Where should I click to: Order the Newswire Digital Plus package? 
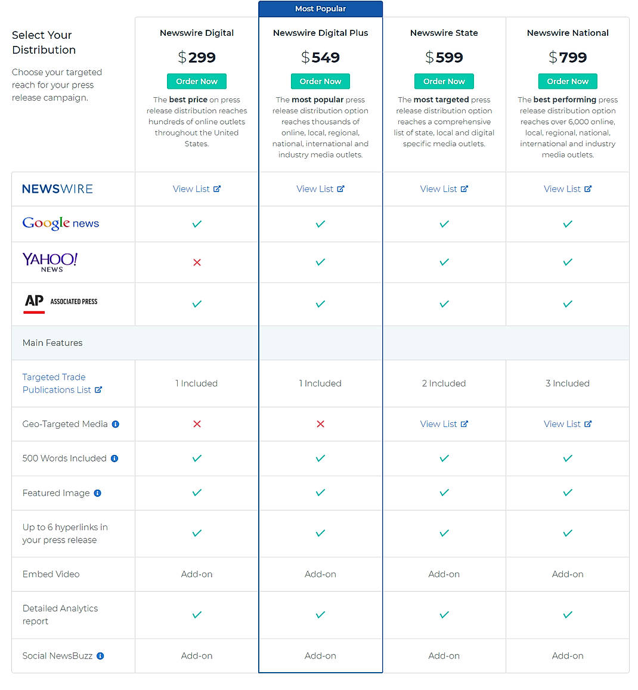[x=320, y=82]
